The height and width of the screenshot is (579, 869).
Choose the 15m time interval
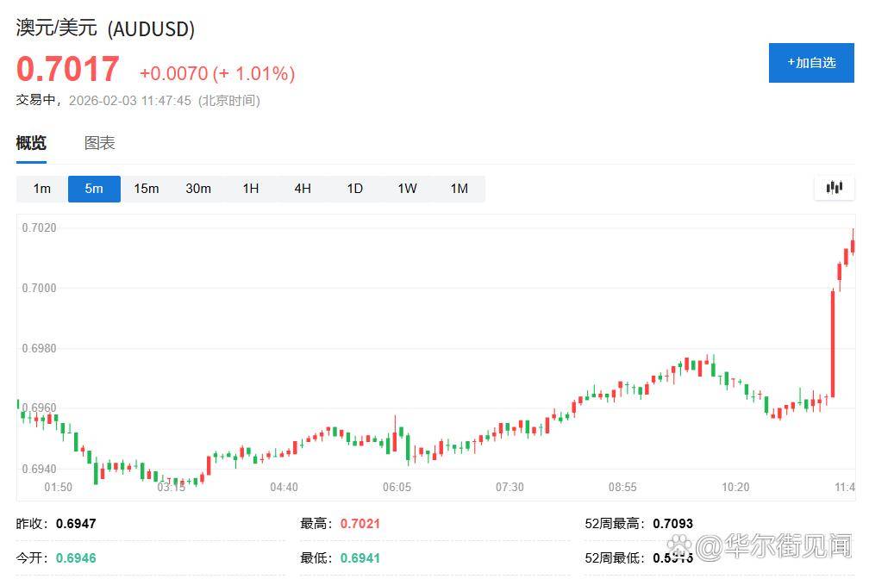[147, 189]
